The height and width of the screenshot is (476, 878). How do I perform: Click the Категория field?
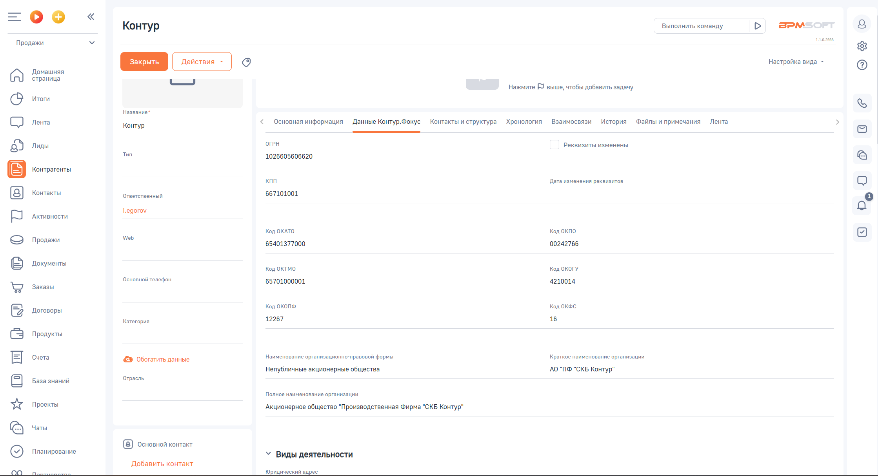(x=183, y=334)
